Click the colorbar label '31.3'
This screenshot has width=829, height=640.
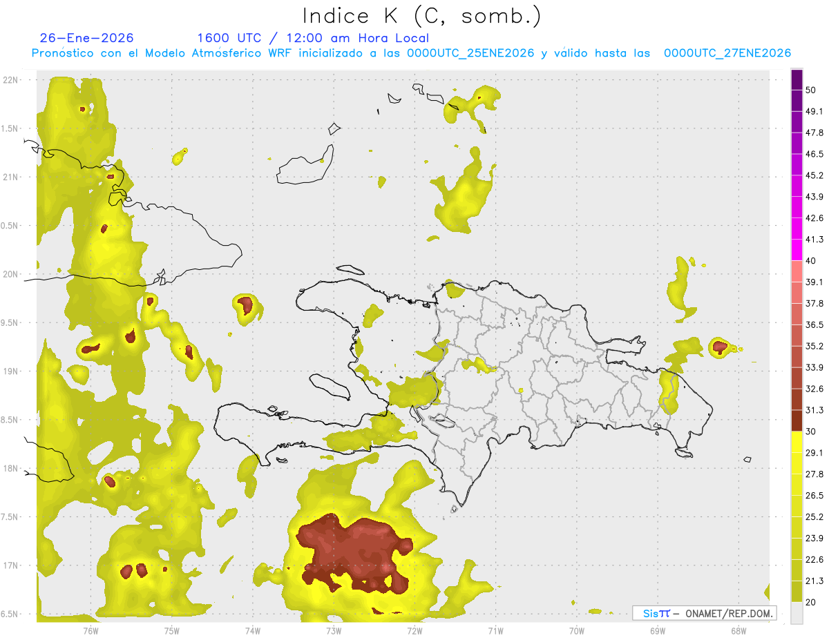tap(814, 410)
